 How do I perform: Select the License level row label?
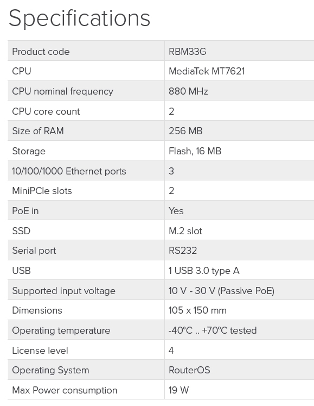pos(40,351)
